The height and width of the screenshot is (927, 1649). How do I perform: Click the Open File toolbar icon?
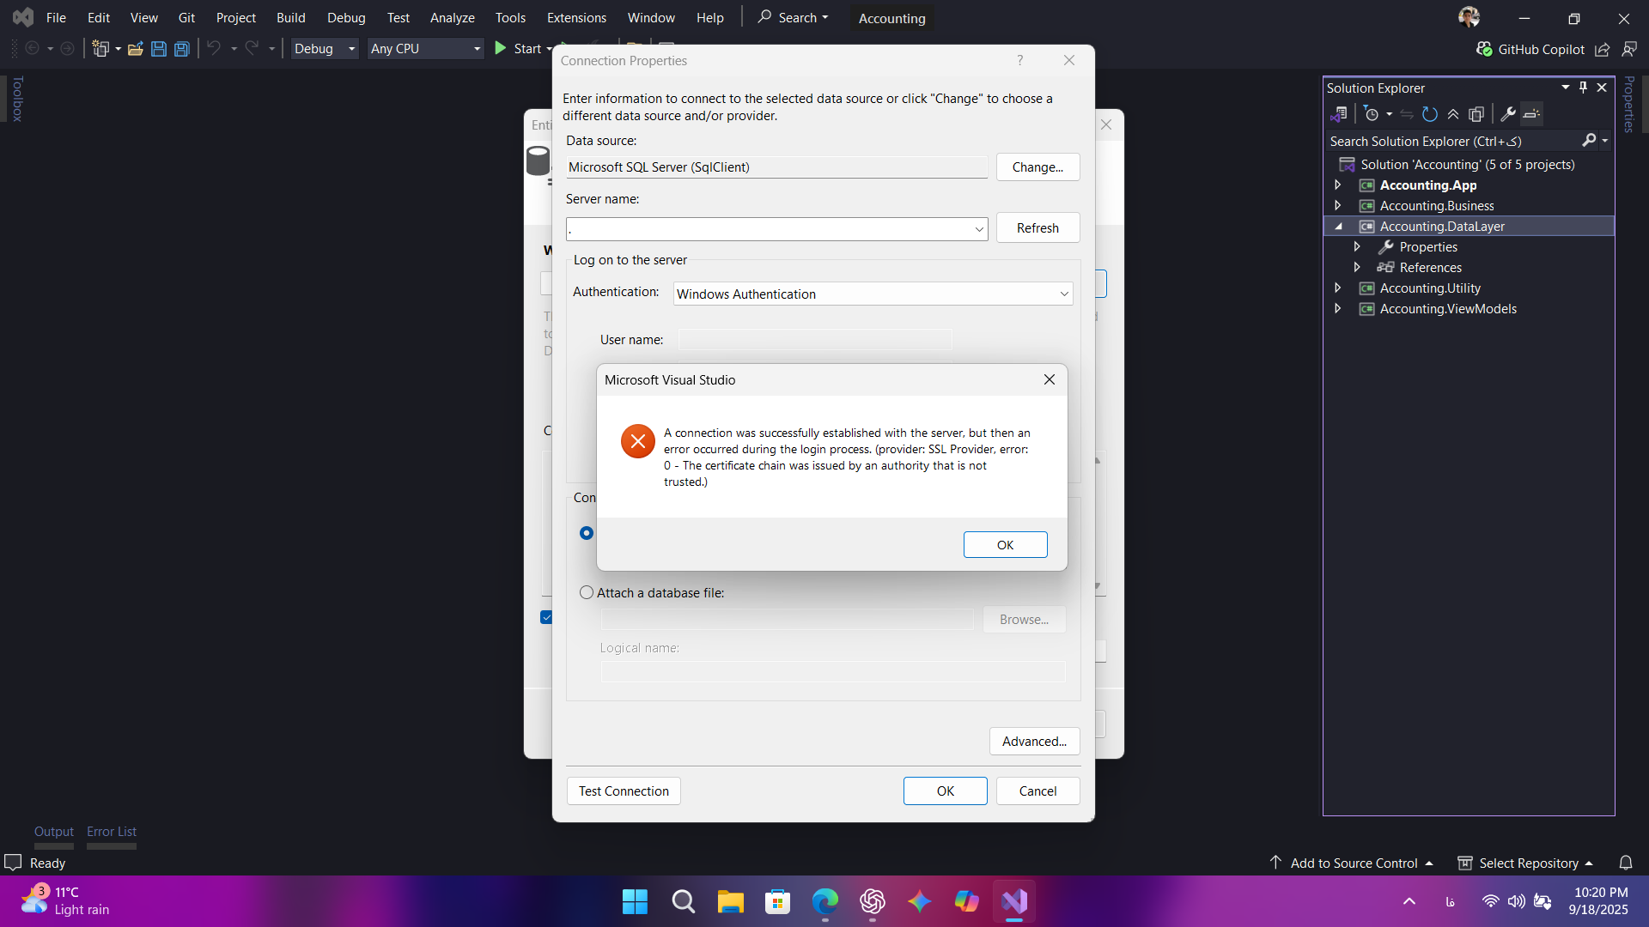[135, 49]
